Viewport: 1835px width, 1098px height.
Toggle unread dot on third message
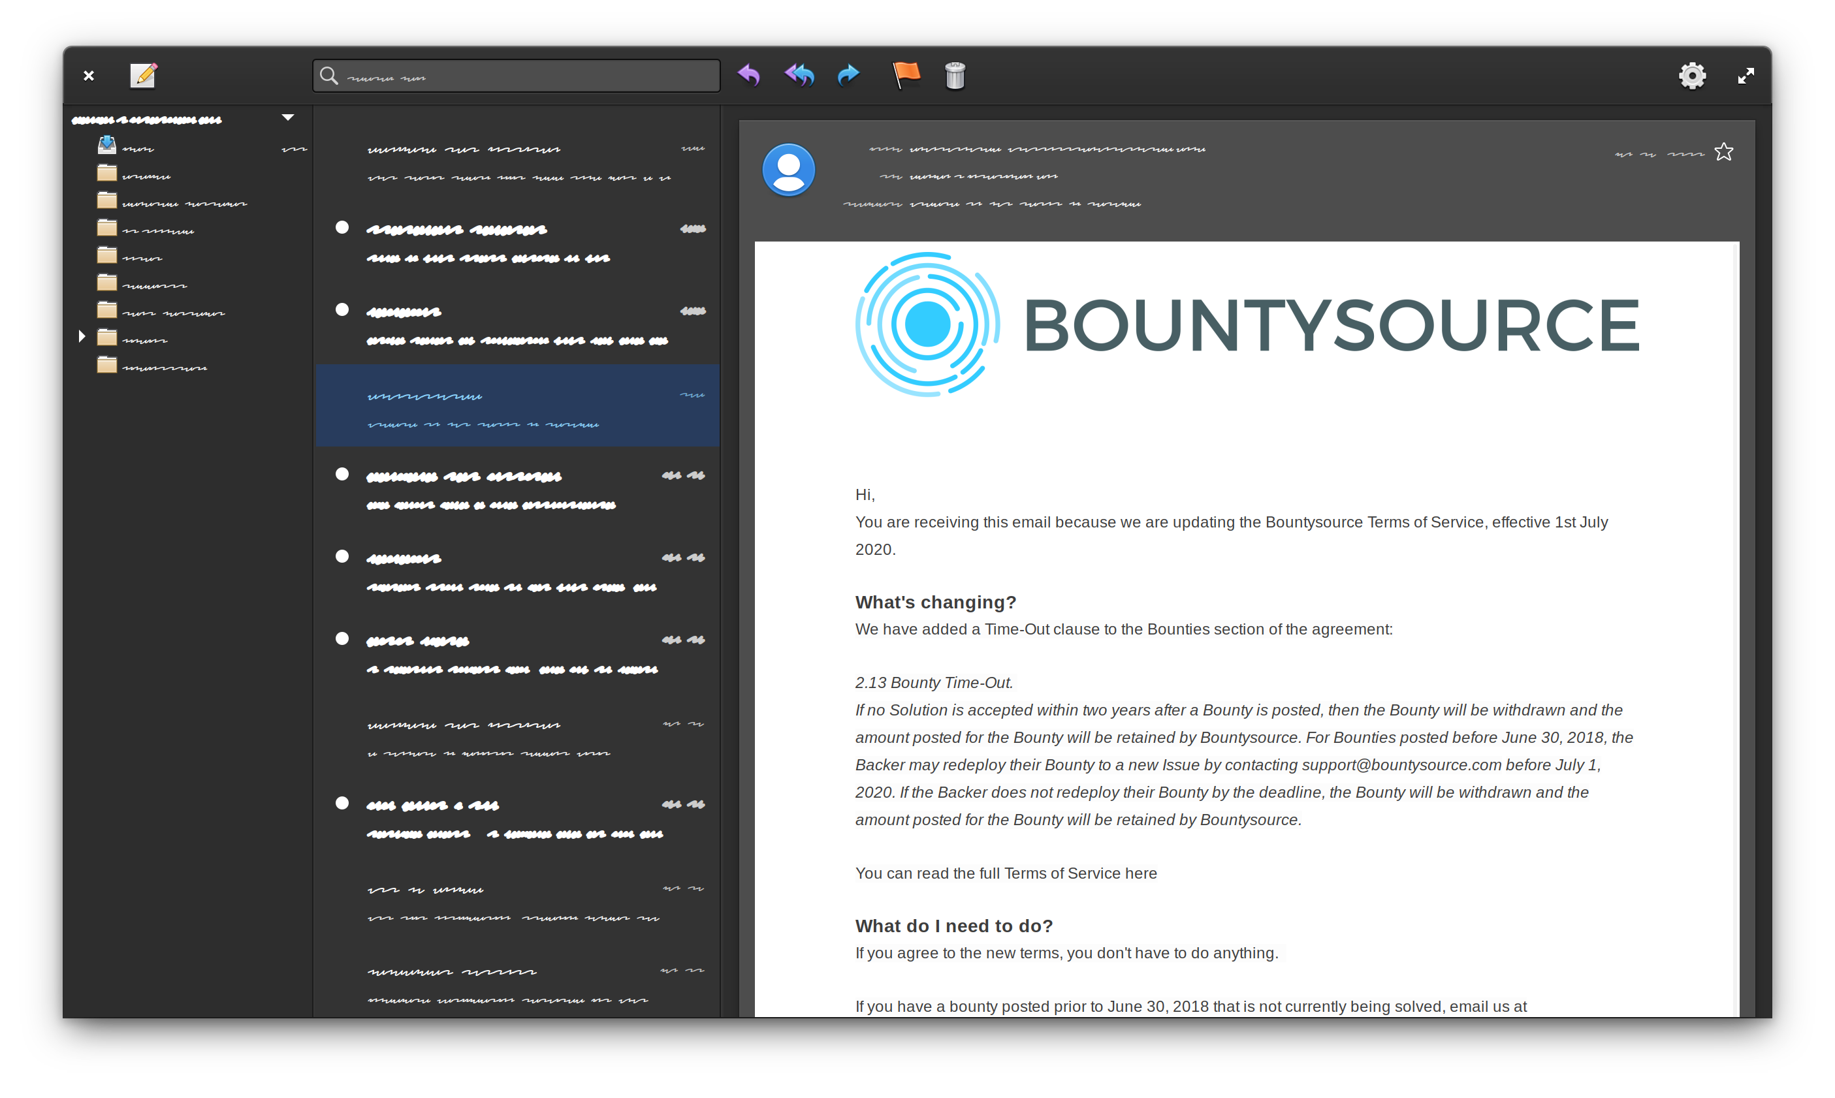click(x=342, y=310)
